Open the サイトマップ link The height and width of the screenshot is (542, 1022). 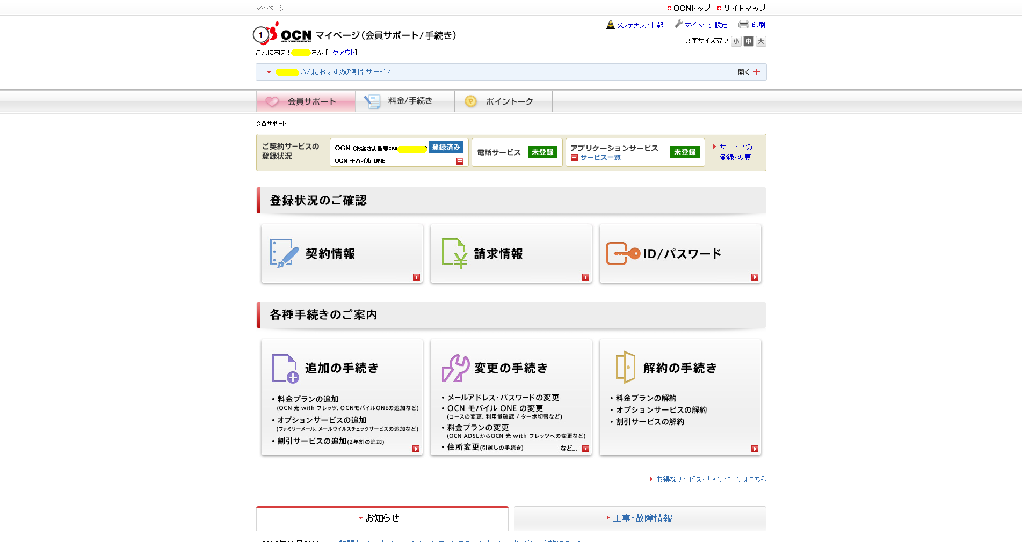[744, 8]
